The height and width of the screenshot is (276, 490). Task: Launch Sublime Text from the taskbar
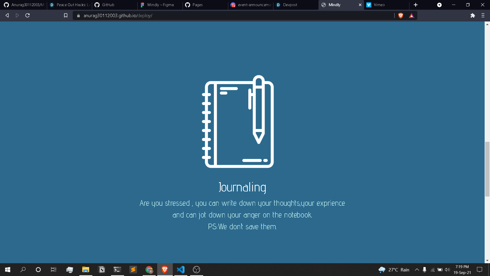click(133, 270)
